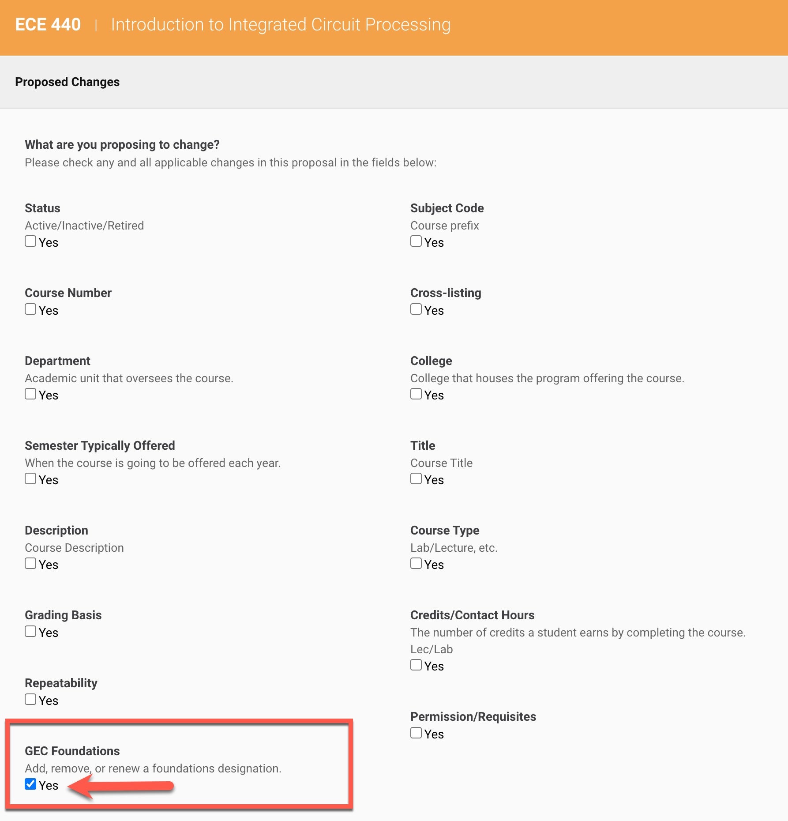The image size is (788, 821).
Task: Click 'Add, remove, or renew a foundations designation' text
Action: click(153, 768)
